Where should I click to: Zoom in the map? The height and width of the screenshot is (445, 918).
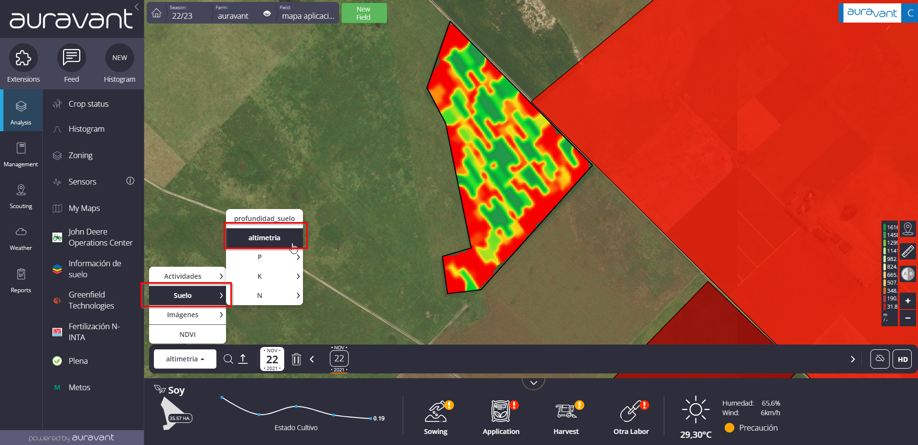(907, 301)
